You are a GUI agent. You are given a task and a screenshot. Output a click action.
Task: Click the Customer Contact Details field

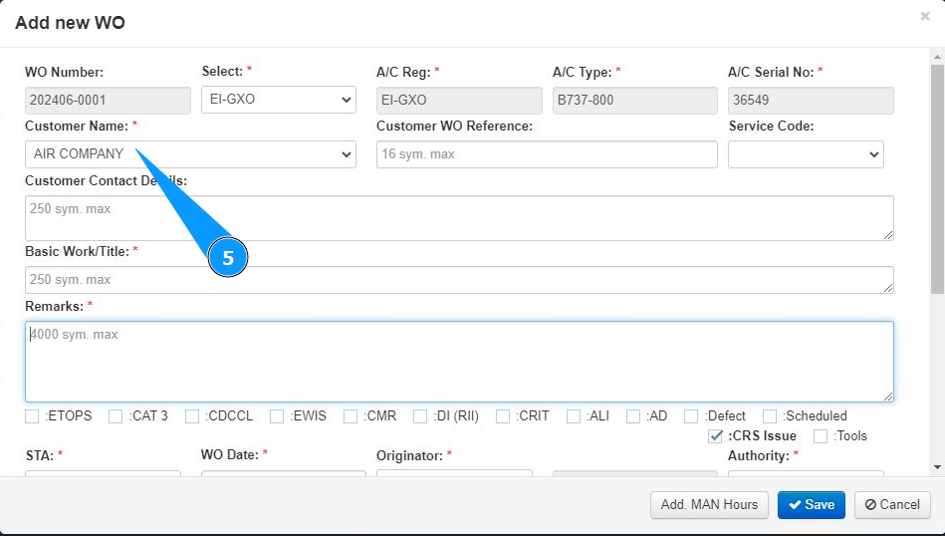(458, 217)
